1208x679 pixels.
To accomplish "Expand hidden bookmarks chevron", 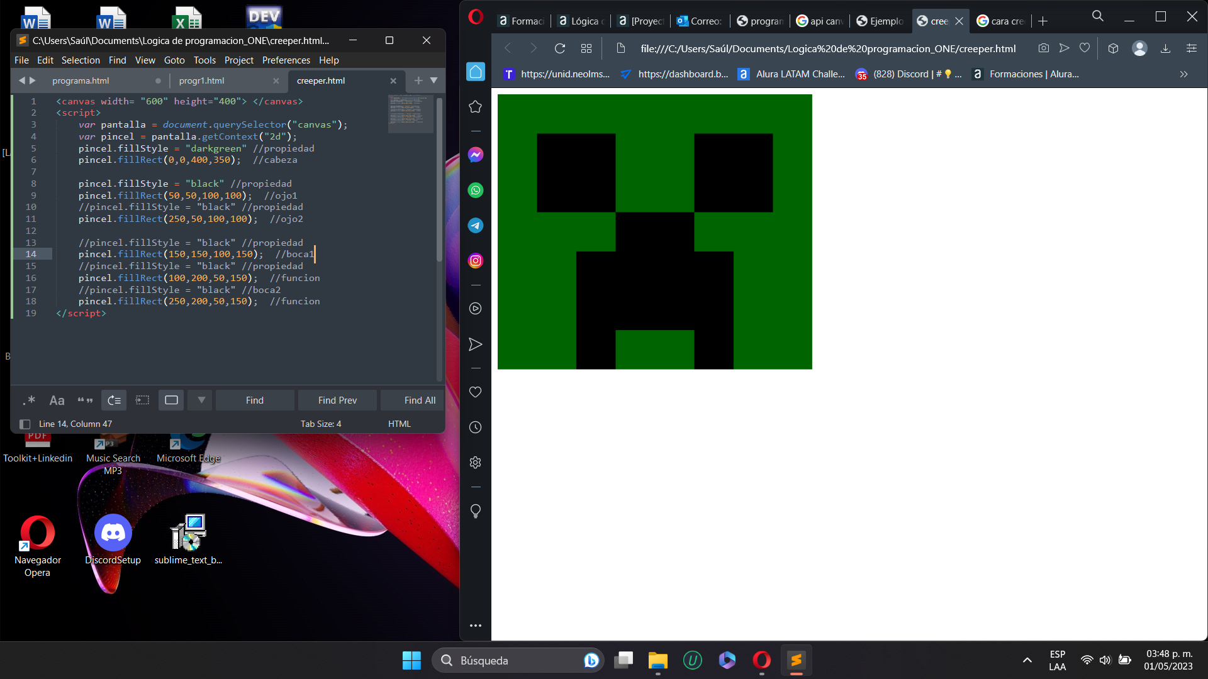I will click(x=1184, y=74).
